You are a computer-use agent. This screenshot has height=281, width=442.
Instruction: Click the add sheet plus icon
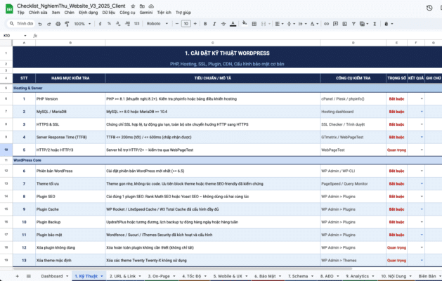click(x=17, y=276)
